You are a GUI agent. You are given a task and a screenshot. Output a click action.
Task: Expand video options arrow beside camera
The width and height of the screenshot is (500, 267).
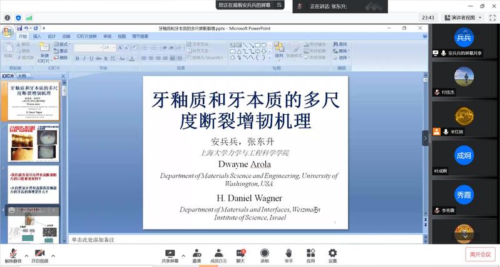pyautogui.click(x=53, y=256)
